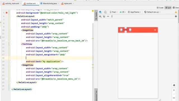Click the preview panel vertical scrollbar
This screenshot has height=101, width=179.
tap(178, 16)
